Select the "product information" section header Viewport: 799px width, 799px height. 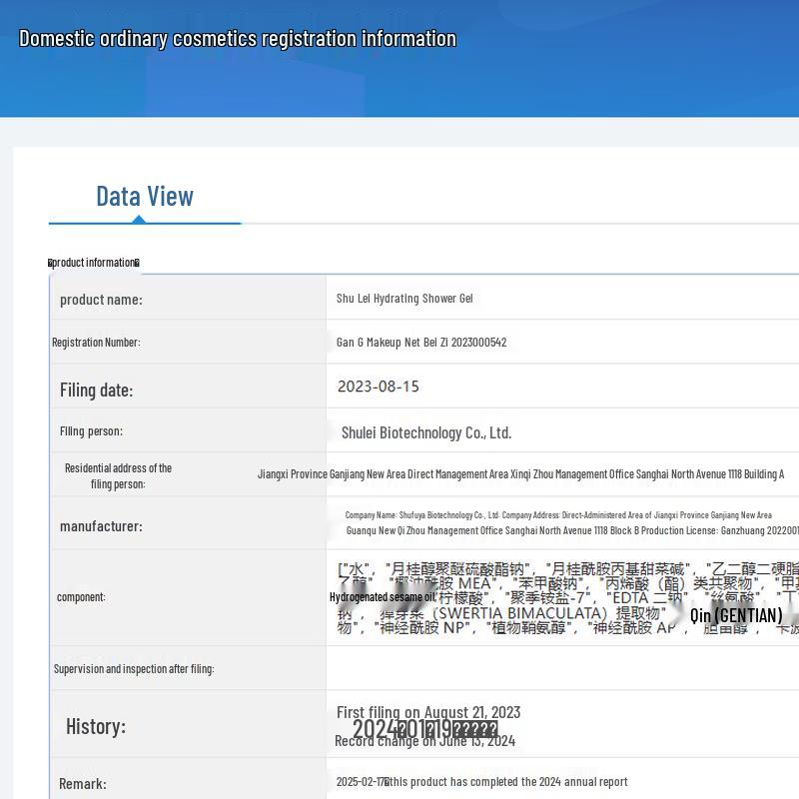[x=95, y=263]
